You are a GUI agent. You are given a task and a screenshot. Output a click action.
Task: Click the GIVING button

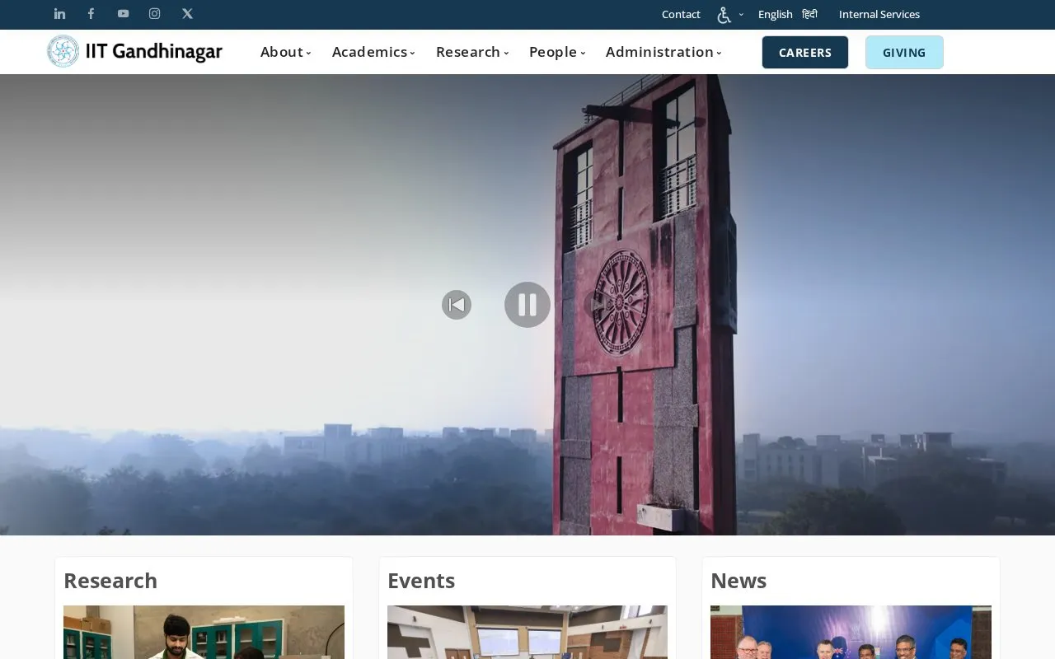click(904, 53)
